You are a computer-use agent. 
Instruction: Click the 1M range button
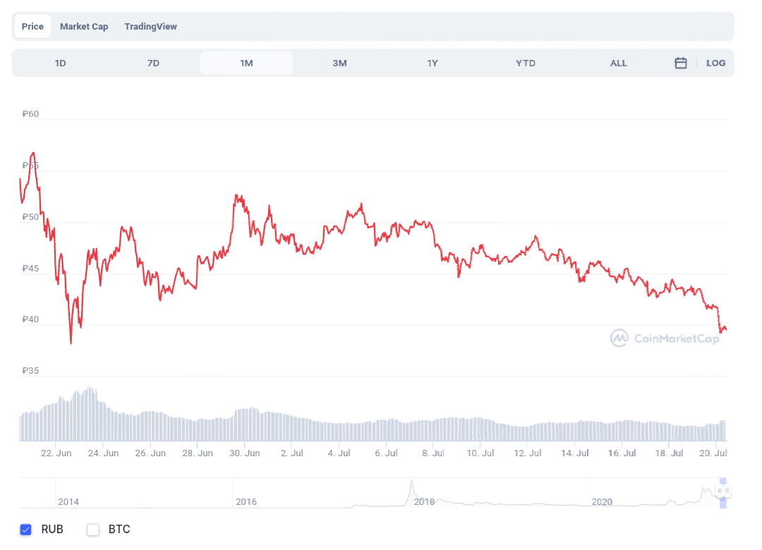(246, 63)
